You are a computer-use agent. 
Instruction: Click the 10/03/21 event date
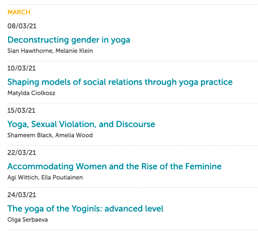coord(22,68)
